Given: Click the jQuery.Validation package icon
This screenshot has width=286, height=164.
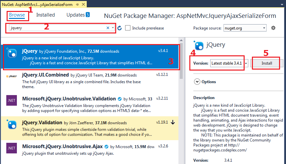Looking at the screenshot, I should pos(12,124).
